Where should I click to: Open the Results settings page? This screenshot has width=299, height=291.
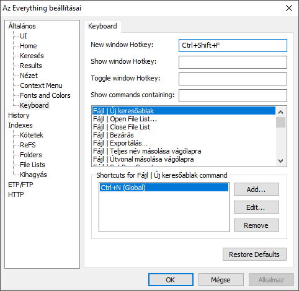pyautogui.click(x=31, y=66)
